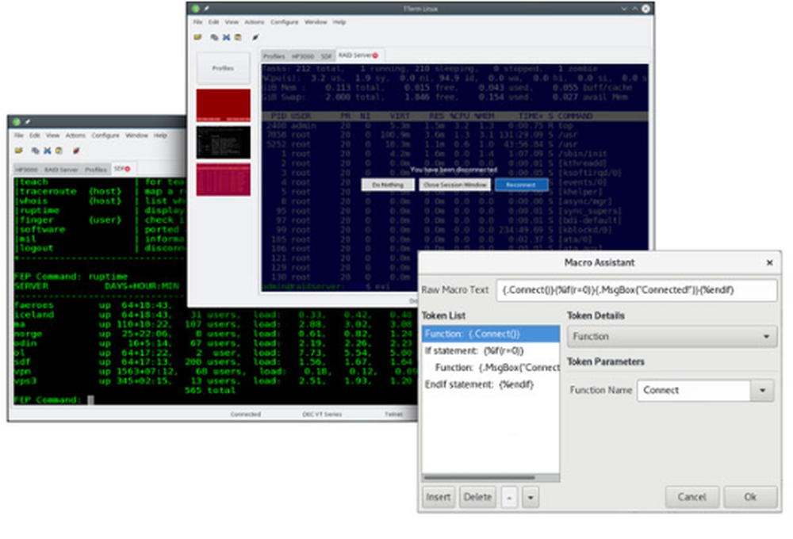Click the Insert button
The height and width of the screenshot is (539, 793).
pos(438,497)
